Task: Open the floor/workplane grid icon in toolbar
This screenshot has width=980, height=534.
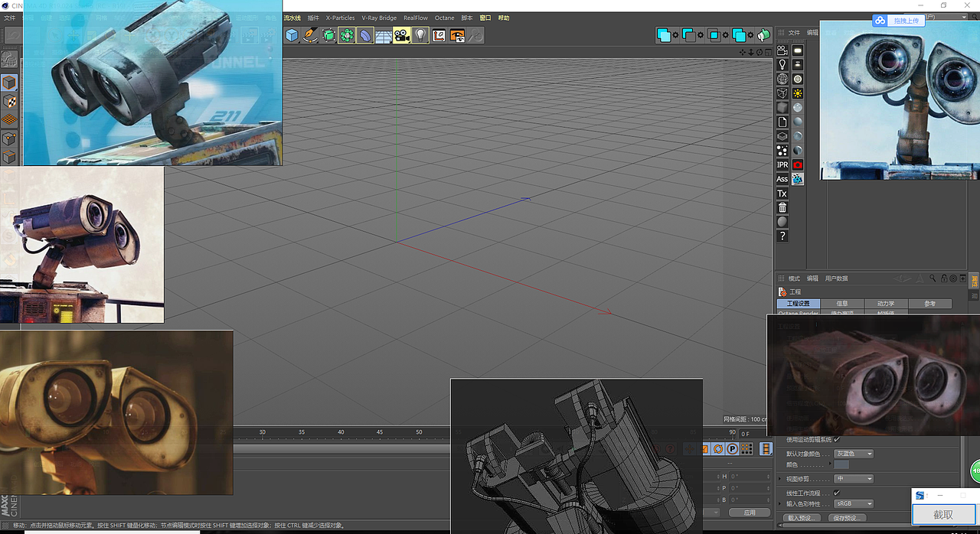Action: (x=383, y=36)
